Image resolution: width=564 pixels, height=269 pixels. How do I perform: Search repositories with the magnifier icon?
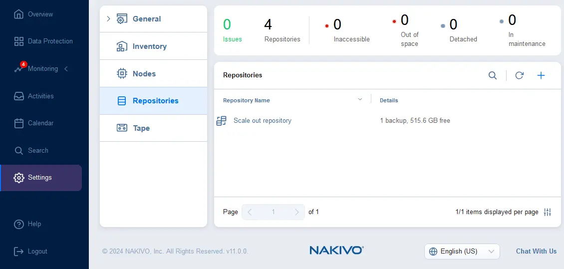493,75
